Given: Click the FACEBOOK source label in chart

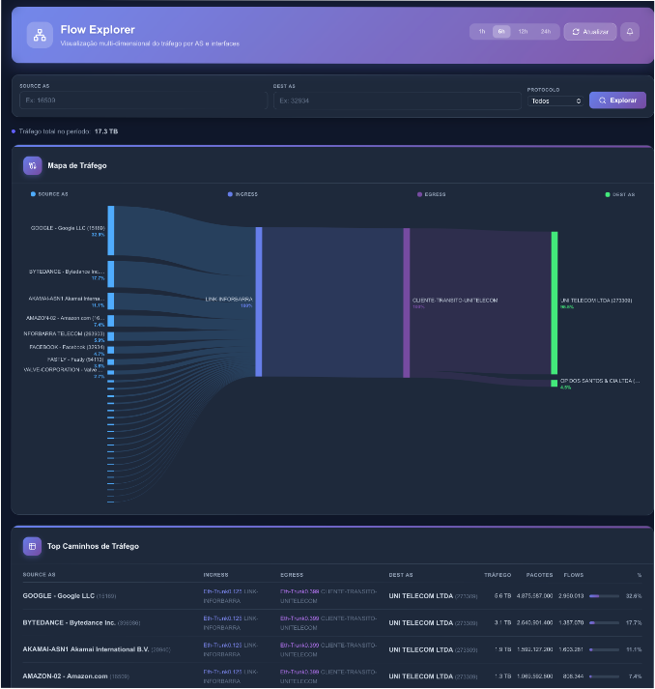Looking at the screenshot, I should 67,347.
